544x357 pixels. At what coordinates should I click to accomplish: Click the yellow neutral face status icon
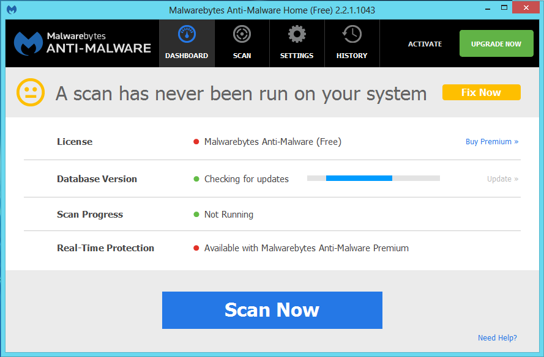tap(31, 93)
